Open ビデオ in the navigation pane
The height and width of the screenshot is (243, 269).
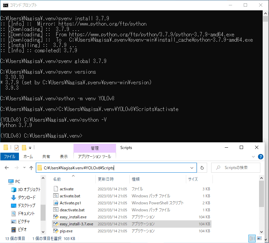pos(22,229)
